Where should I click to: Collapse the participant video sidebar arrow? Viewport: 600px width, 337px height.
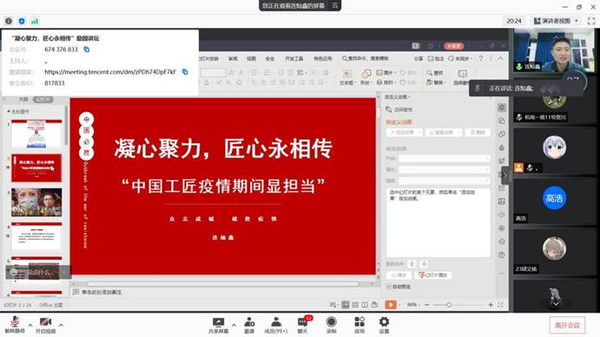click(505, 175)
